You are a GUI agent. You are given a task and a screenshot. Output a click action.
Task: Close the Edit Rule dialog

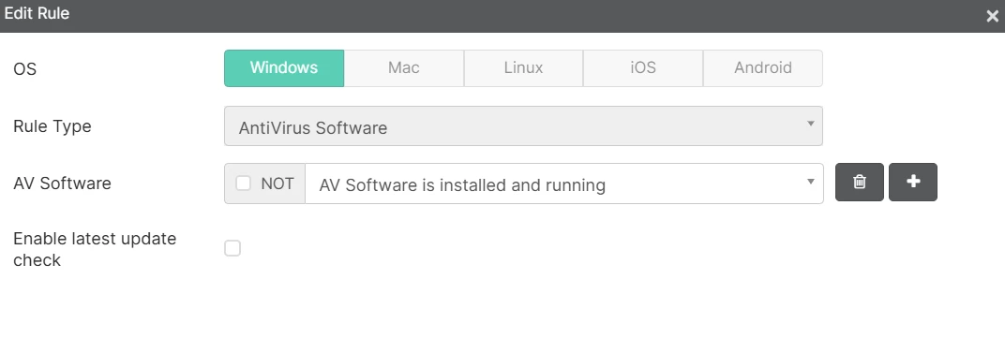pyautogui.click(x=992, y=16)
